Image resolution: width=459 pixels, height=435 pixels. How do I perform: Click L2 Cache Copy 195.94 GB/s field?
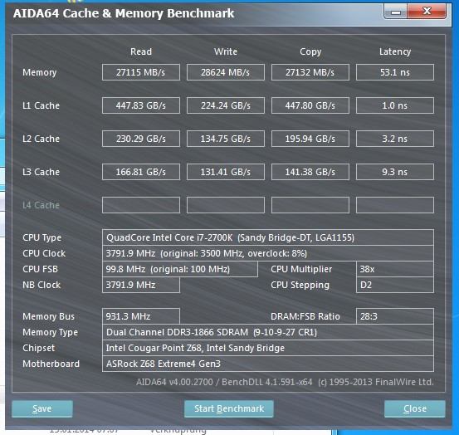[310, 139]
